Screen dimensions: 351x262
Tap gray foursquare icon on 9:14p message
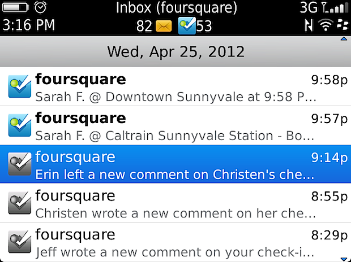click(x=20, y=164)
